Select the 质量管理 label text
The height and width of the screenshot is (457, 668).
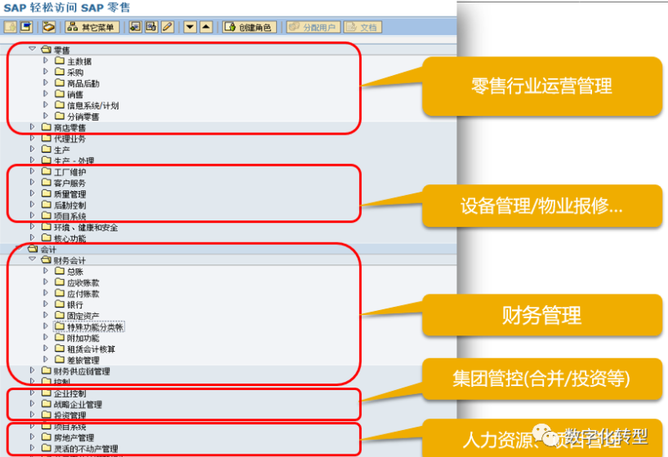click(x=70, y=194)
